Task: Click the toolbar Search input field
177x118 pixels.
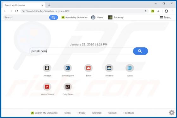Action: click(x=26, y=17)
